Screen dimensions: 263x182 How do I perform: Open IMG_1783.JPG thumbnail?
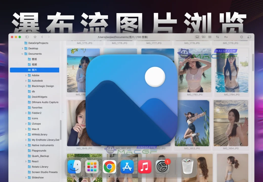pyautogui.click(x=195, y=71)
